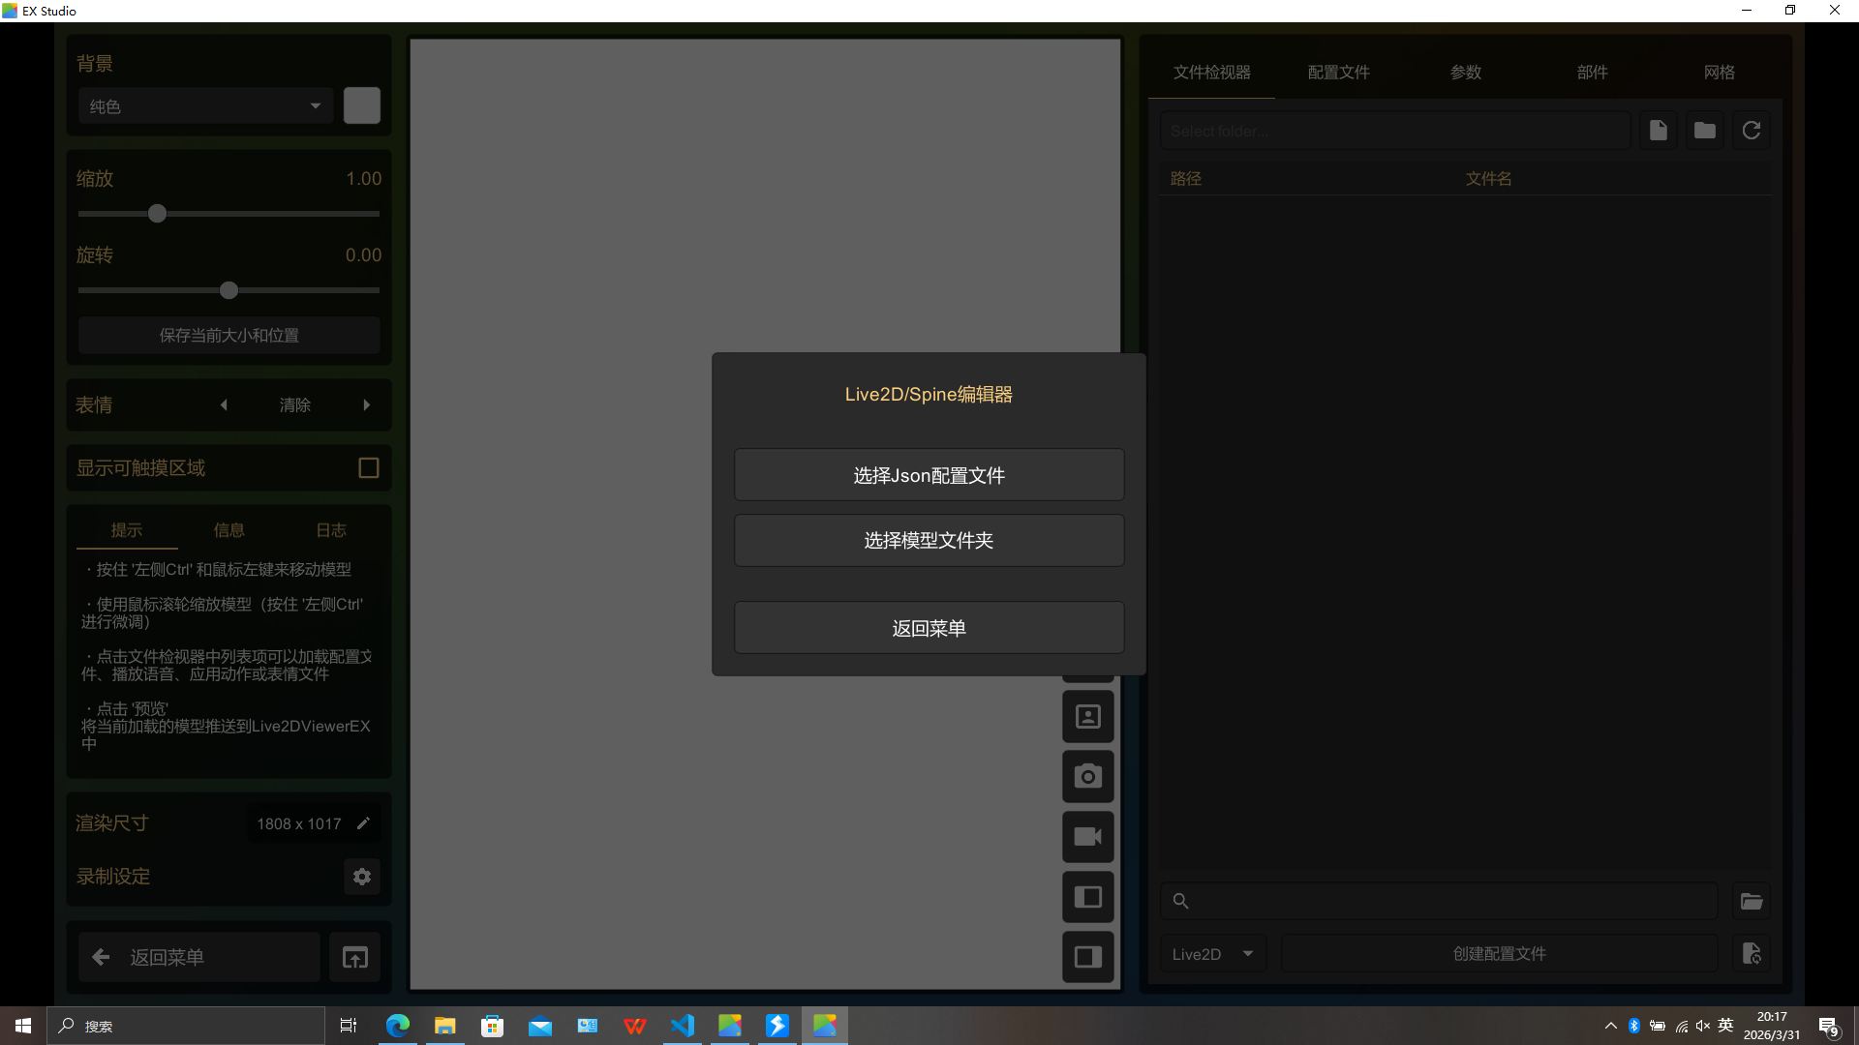Click the refresh icon in file inspector
Viewport: 1859px width, 1045px height.
(x=1751, y=131)
